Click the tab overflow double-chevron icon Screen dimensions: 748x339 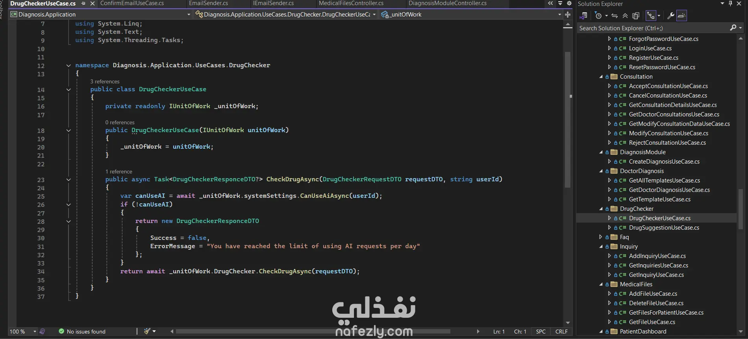550,3
